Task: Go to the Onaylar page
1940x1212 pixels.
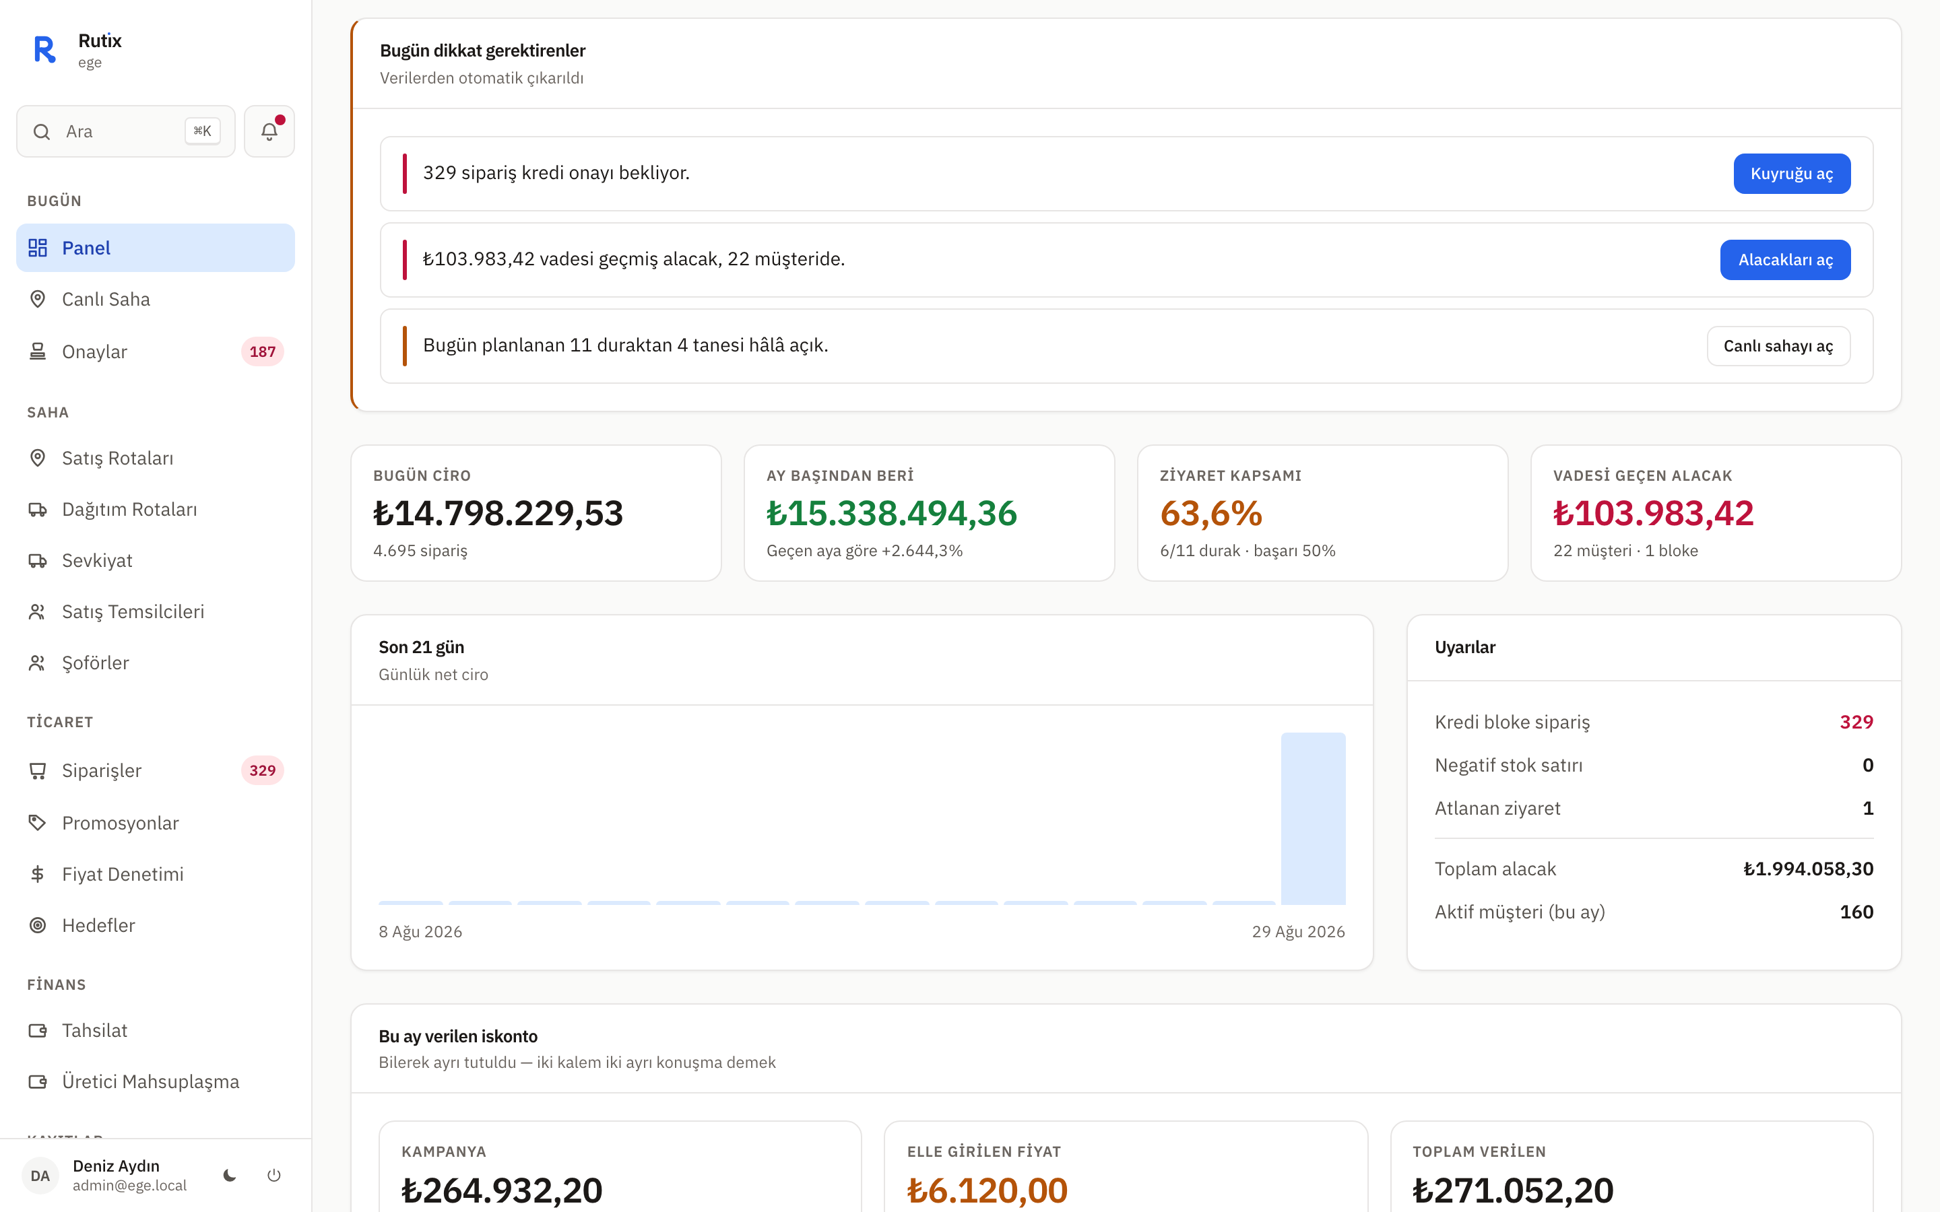Action: click(x=156, y=351)
